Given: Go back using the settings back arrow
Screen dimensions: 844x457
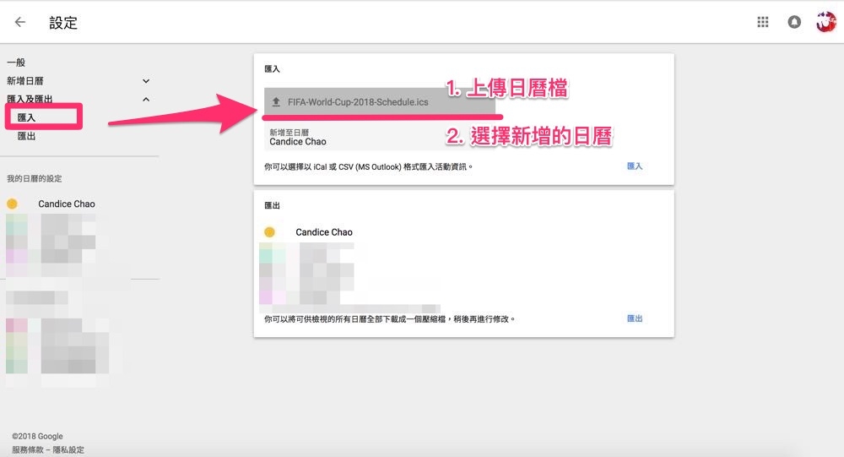Looking at the screenshot, I should 20,22.
